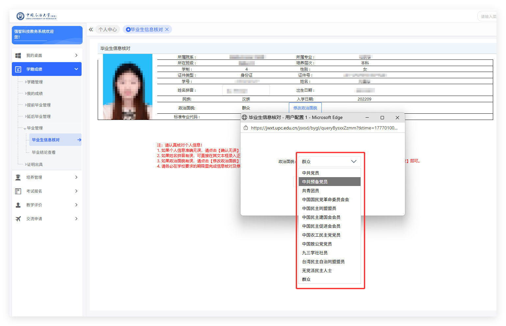
Task: Select 无党派民主人士 option
Action: pos(317,270)
